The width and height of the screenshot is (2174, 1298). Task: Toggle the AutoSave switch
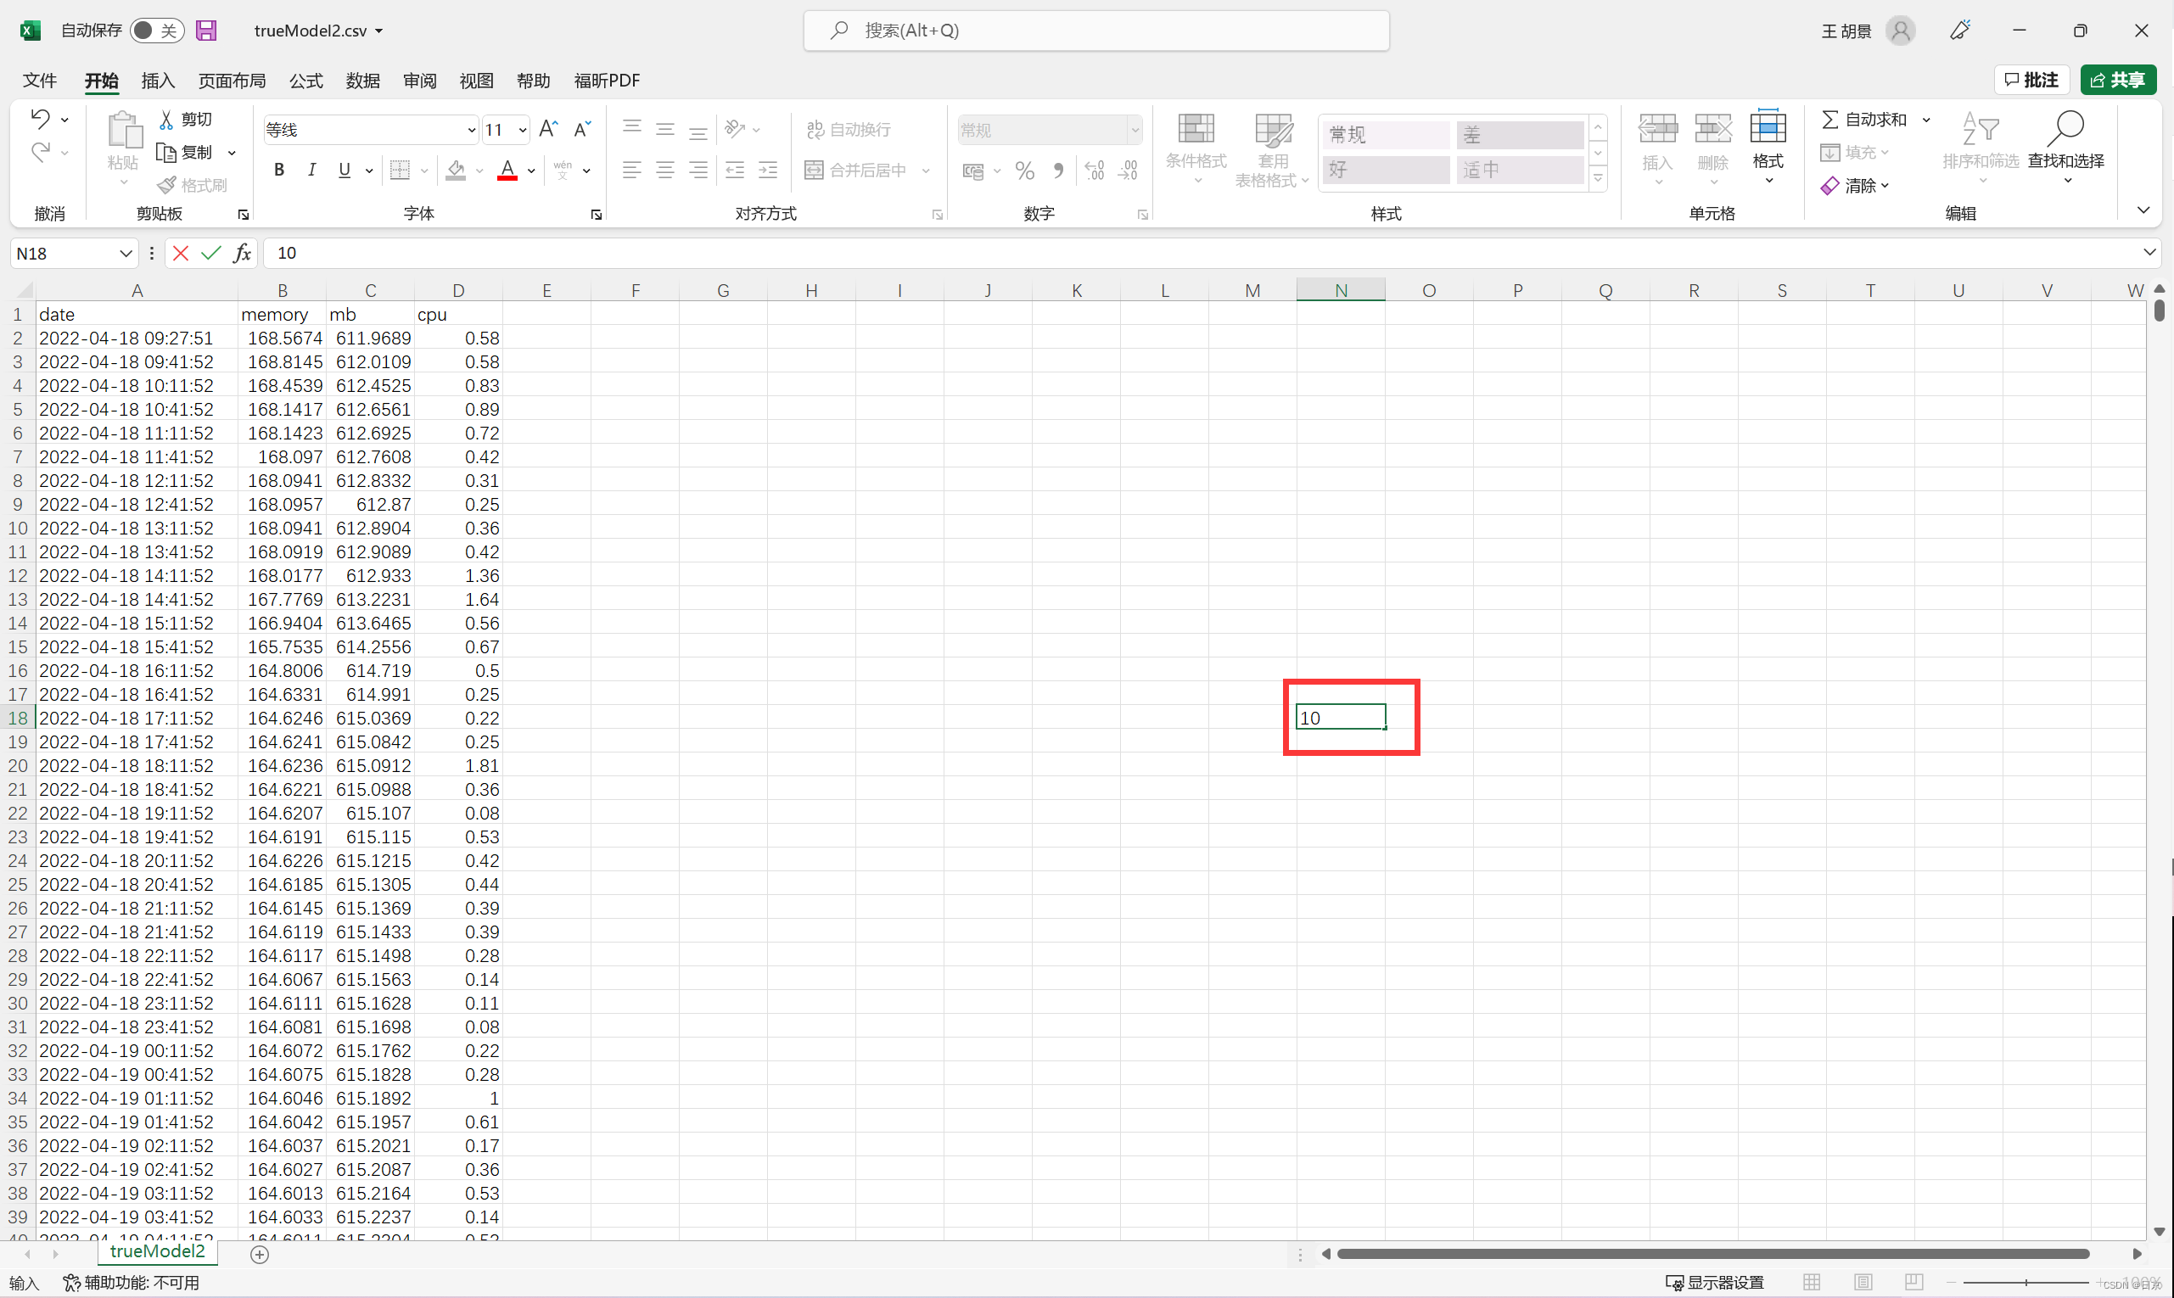156,31
